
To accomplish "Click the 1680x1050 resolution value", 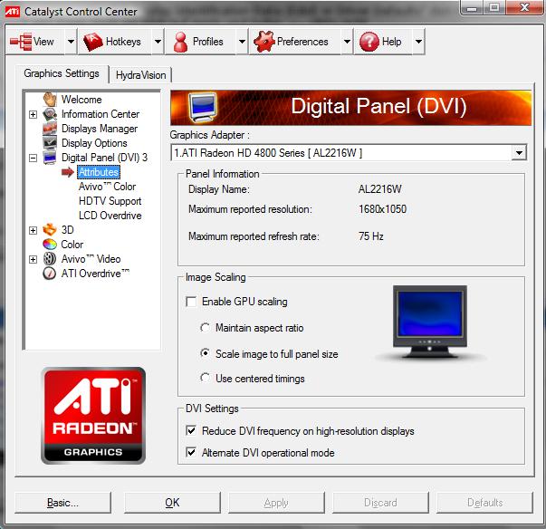I will [382, 209].
